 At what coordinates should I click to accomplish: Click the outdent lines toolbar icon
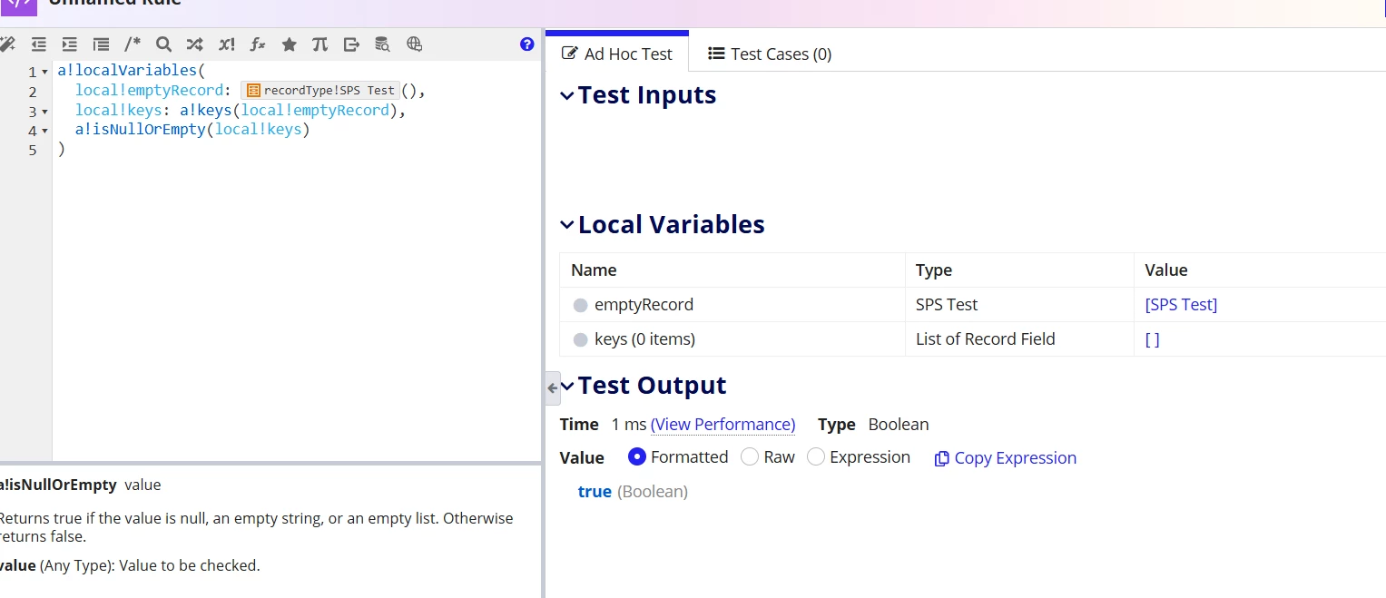pyautogui.click(x=38, y=44)
